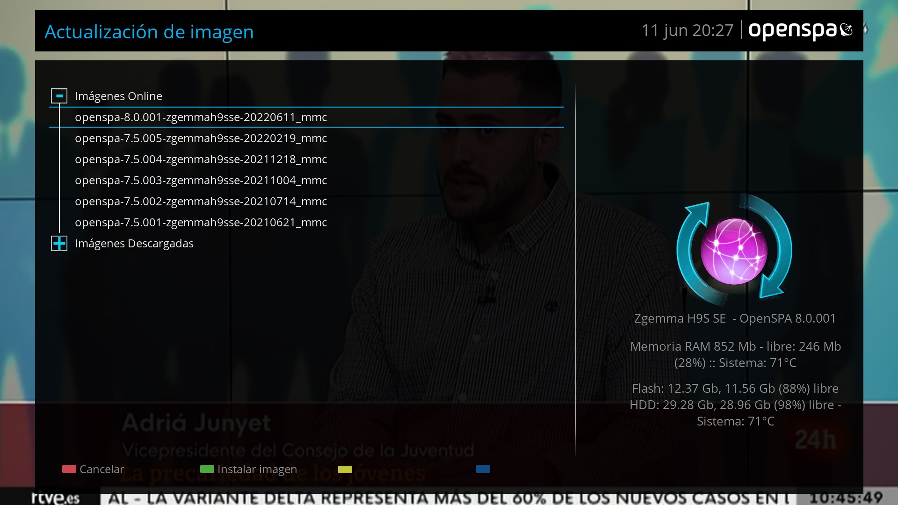
Task: Click the Cancelar label
Action: click(101, 469)
